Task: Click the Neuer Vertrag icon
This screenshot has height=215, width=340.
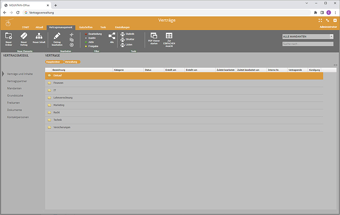Action: tap(24, 37)
